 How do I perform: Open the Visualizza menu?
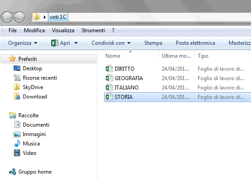(x=63, y=30)
